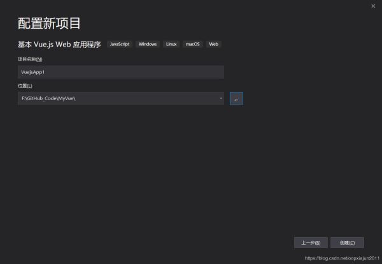Screen dimensions: 382x264
Task: Click the browse folder button beside location
Action: 236,98
